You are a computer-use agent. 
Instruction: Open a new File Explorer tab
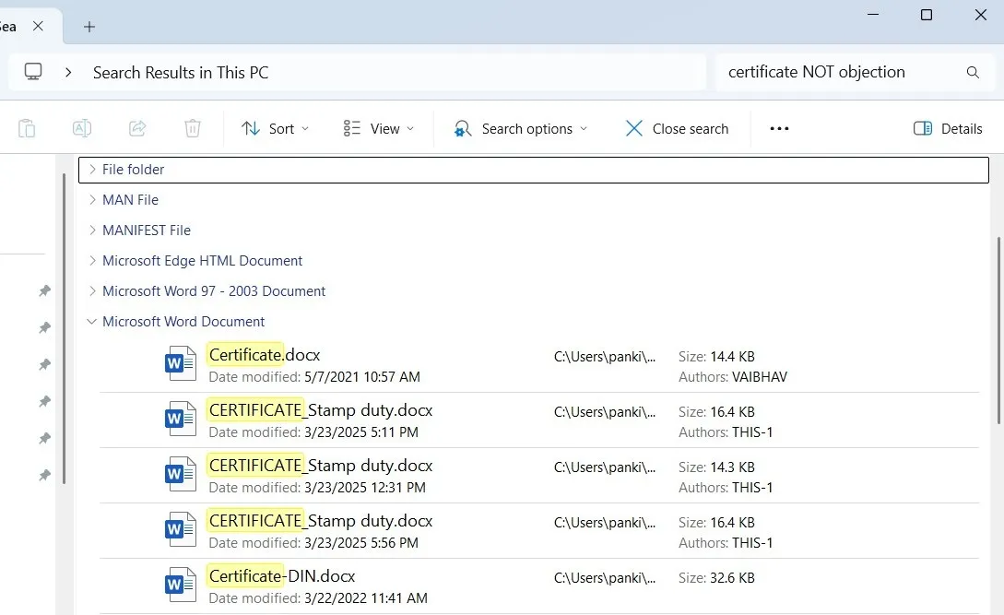click(x=89, y=27)
